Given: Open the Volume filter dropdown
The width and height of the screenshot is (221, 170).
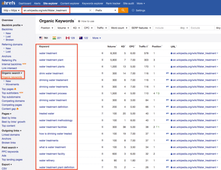Looking at the screenshot, I should click(x=63, y=28).
